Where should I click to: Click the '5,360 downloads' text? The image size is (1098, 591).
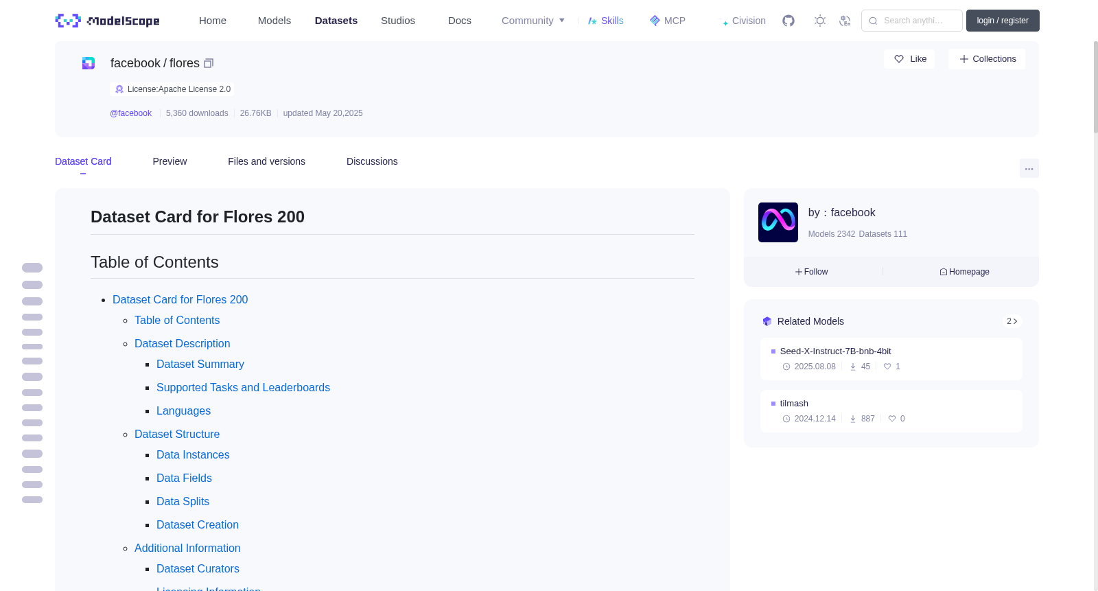pos(197,113)
